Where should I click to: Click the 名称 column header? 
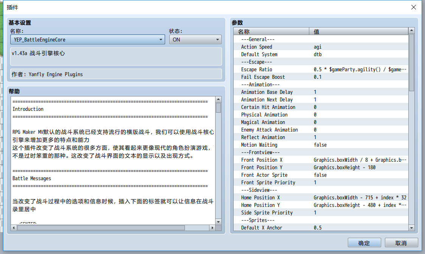click(271, 32)
